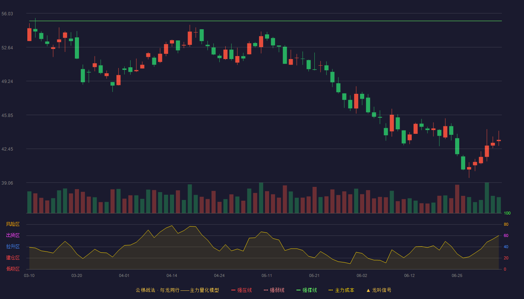Image resolution: width=524 pixels, height=299 pixels.
Task: Click the 04-14 date label
Action: [172, 275]
